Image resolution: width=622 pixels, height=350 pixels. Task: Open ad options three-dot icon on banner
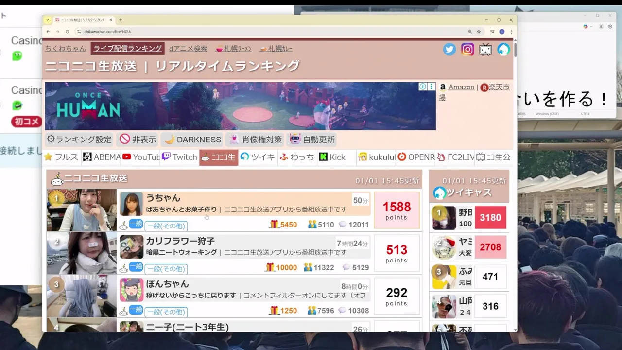[431, 87]
